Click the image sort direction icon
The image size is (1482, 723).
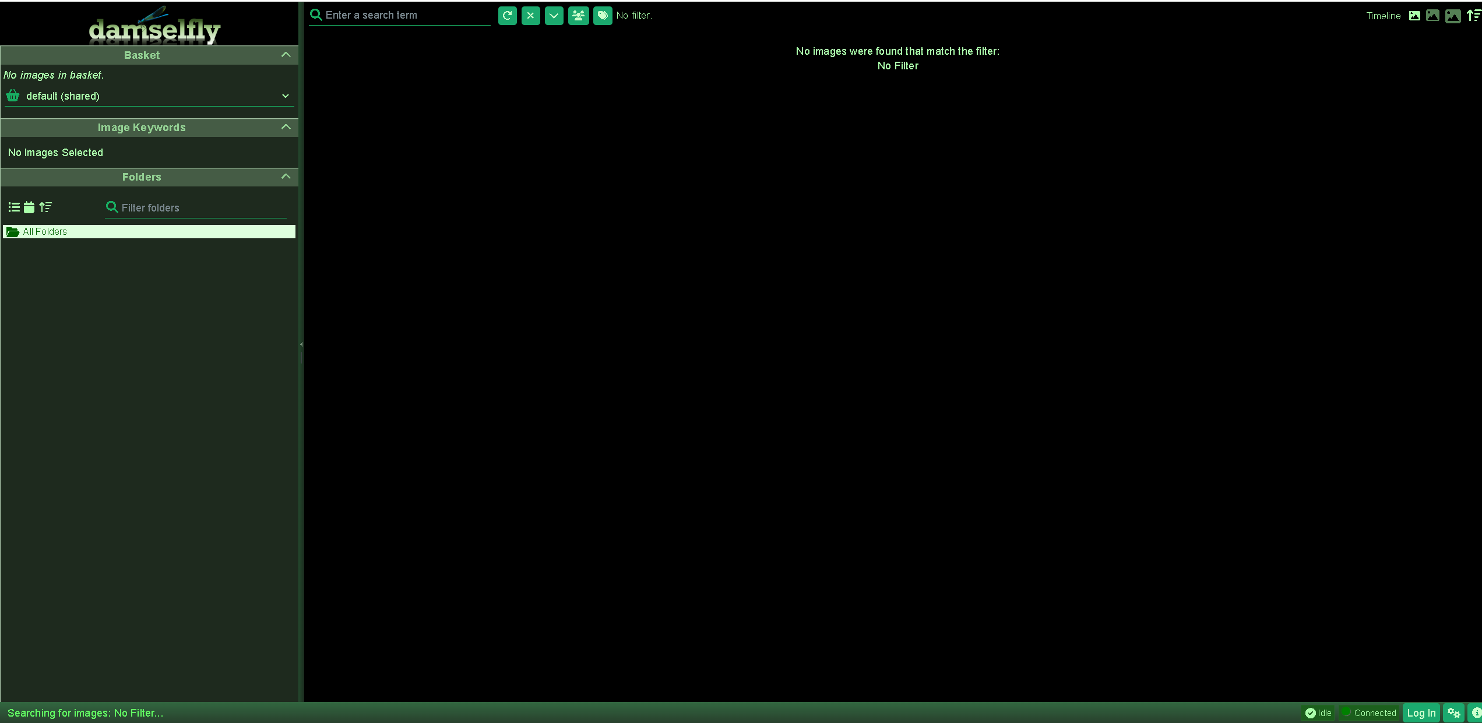pyautogui.click(x=1473, y=16)
